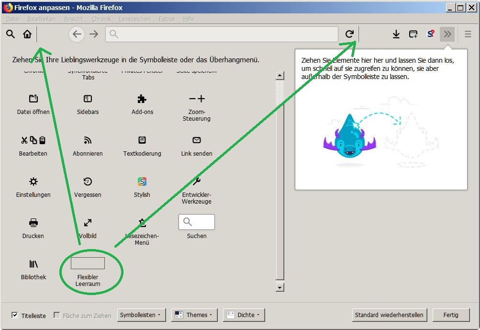
Task: Toggle the Titelleiste checkbox
Action: [15, 315]
